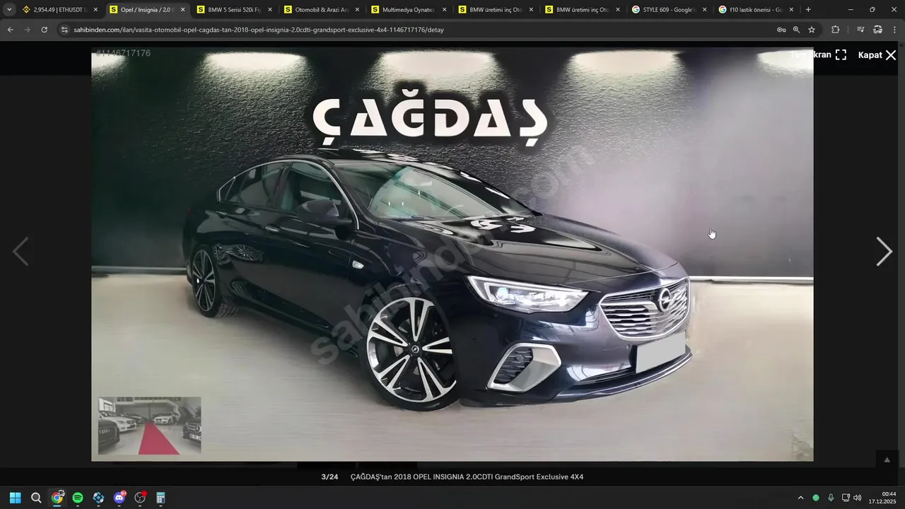Open the volume tray icon

(x=858, y=498)
